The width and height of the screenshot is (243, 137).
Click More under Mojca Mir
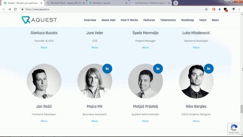tap(95, 121)
